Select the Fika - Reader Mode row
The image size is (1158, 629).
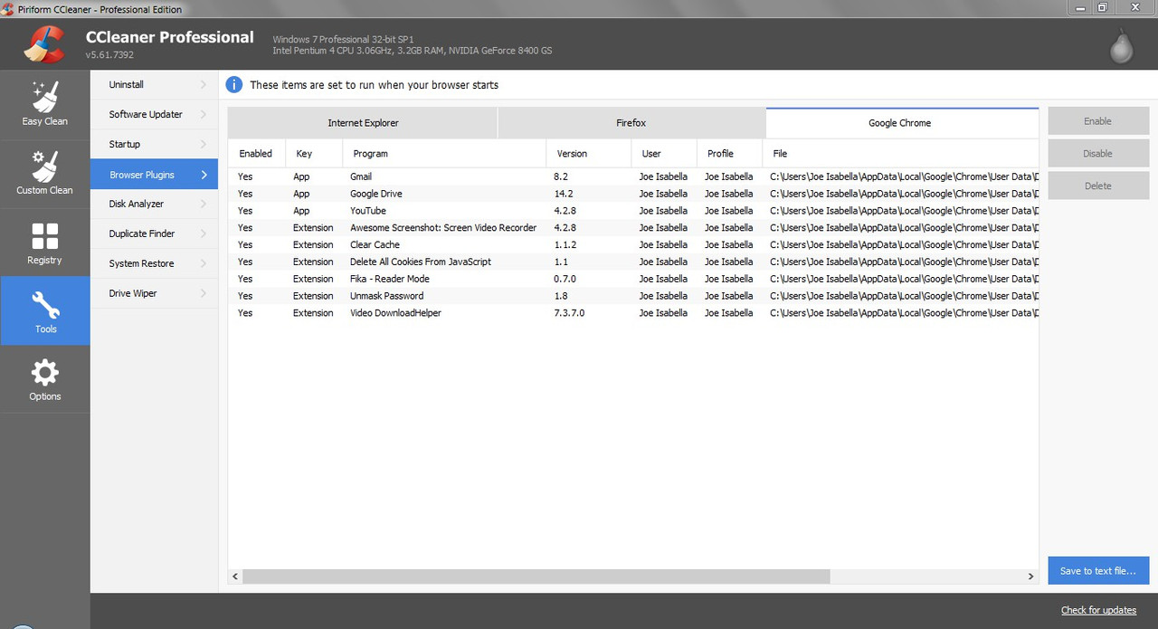point(633,279)
